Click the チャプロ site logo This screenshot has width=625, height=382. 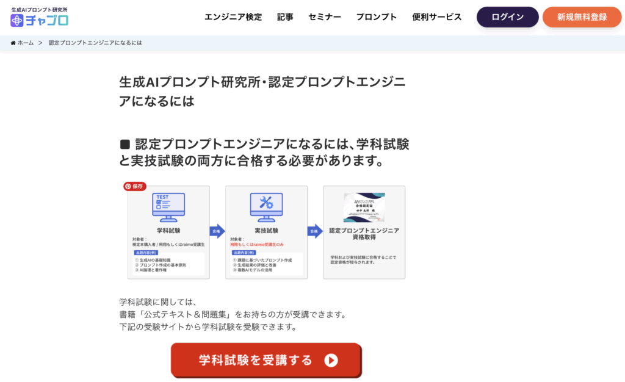40,16
